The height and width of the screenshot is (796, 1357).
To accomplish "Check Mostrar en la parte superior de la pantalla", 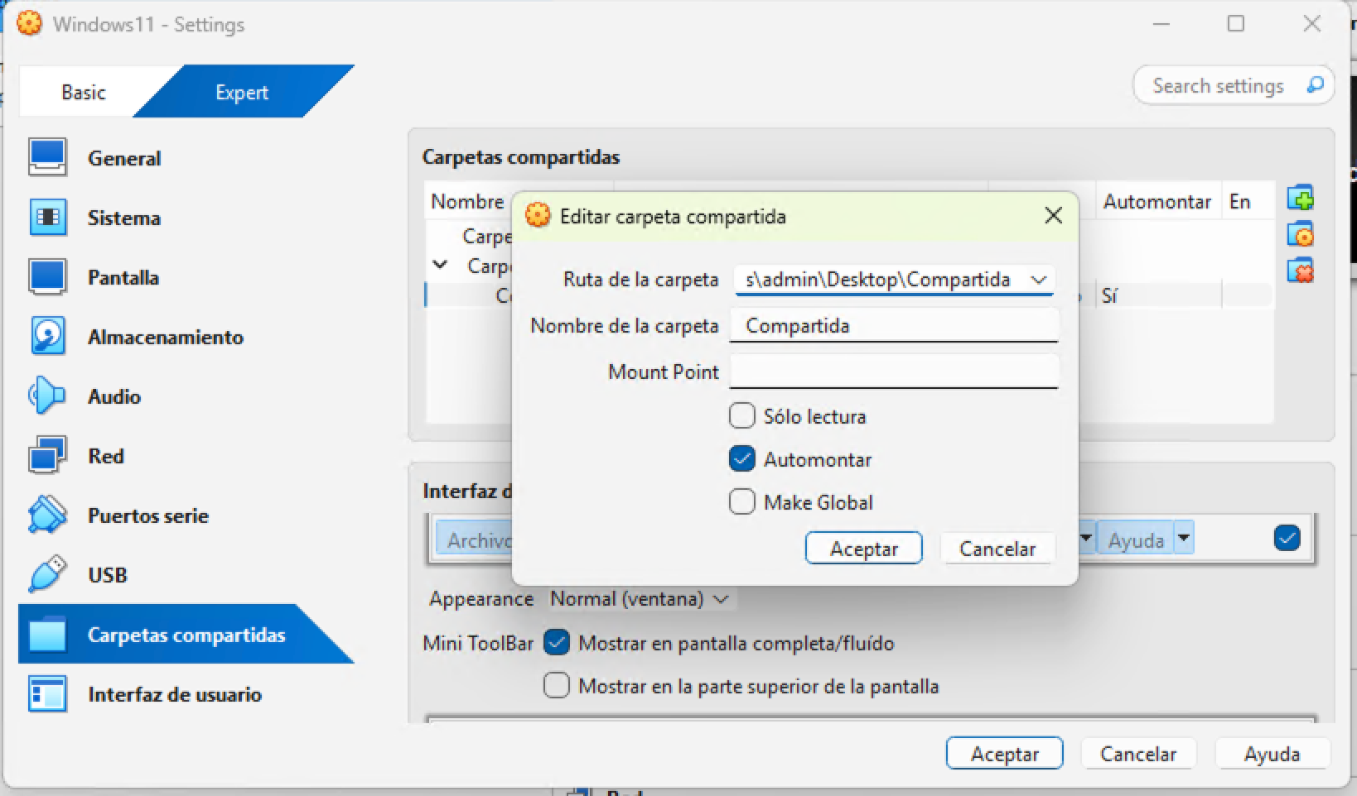I will click(557, 685).
